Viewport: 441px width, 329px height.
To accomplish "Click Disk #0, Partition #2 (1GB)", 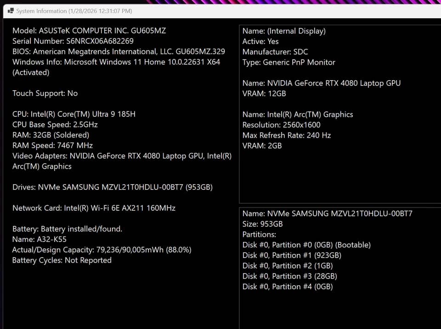I will [x=288, y=266].
